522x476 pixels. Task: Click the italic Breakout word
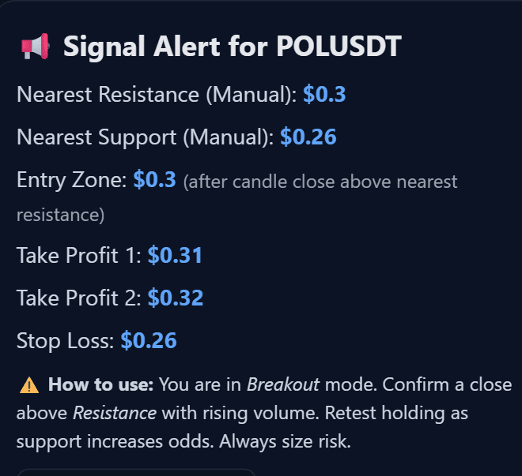(x=283, y=384)
